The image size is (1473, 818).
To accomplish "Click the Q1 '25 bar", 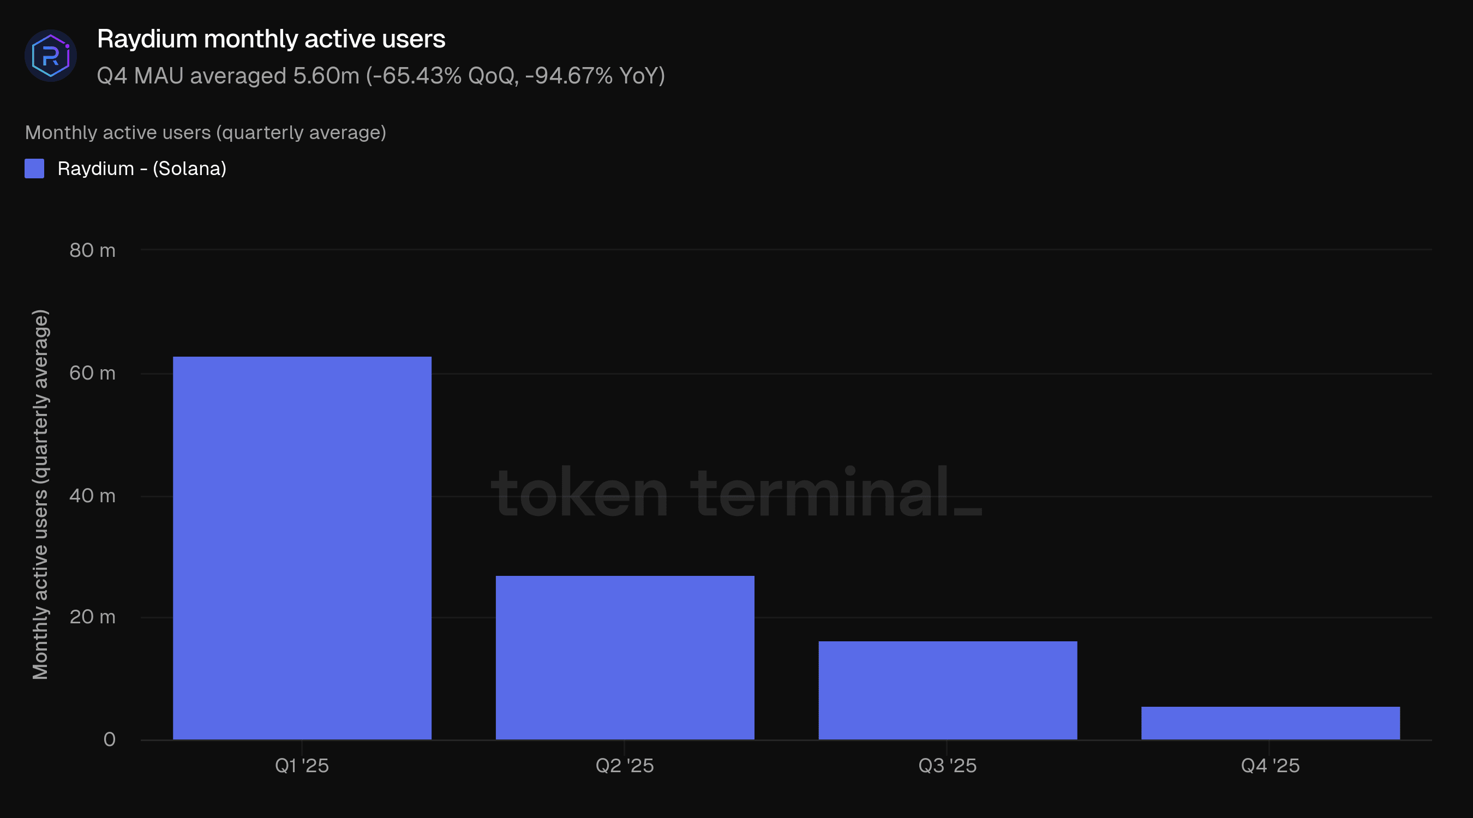I will tap(302, 548).
